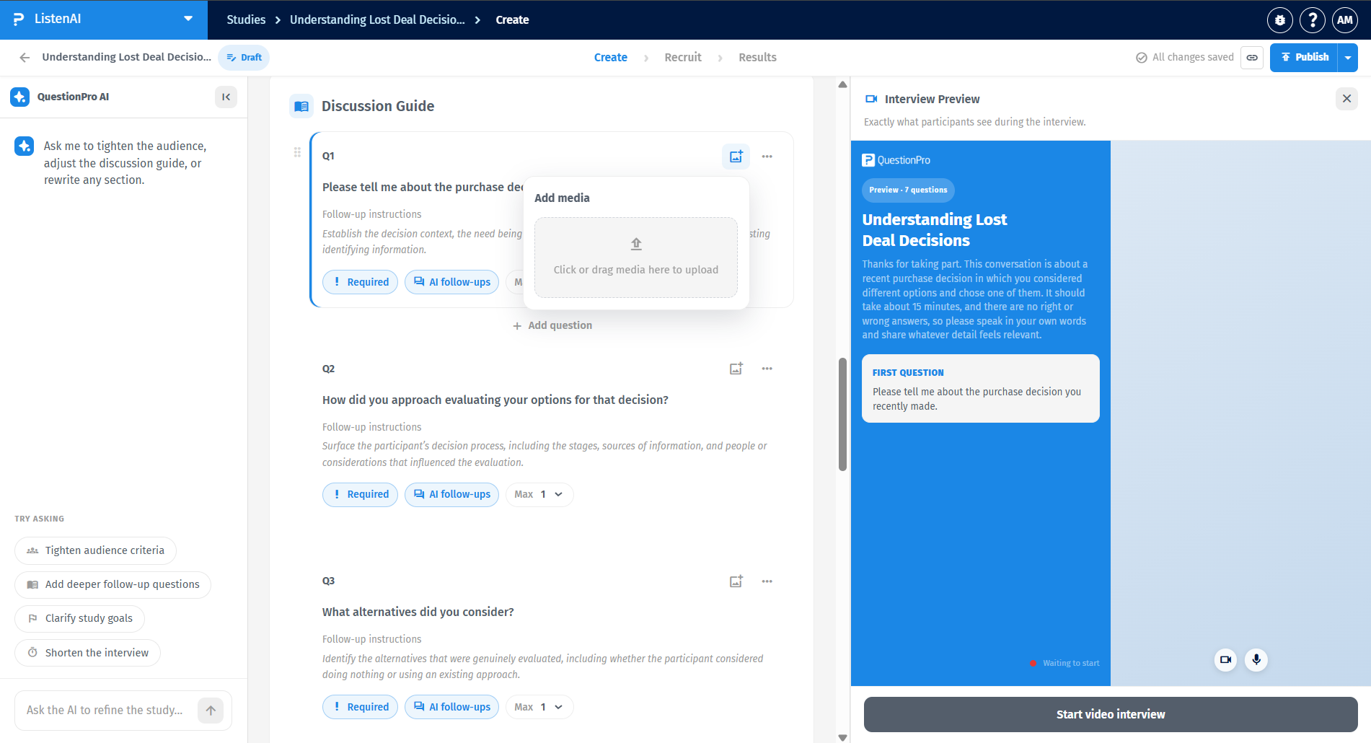Start video interview in the preview
The image size is (1371, 743).
(1111, 715)
